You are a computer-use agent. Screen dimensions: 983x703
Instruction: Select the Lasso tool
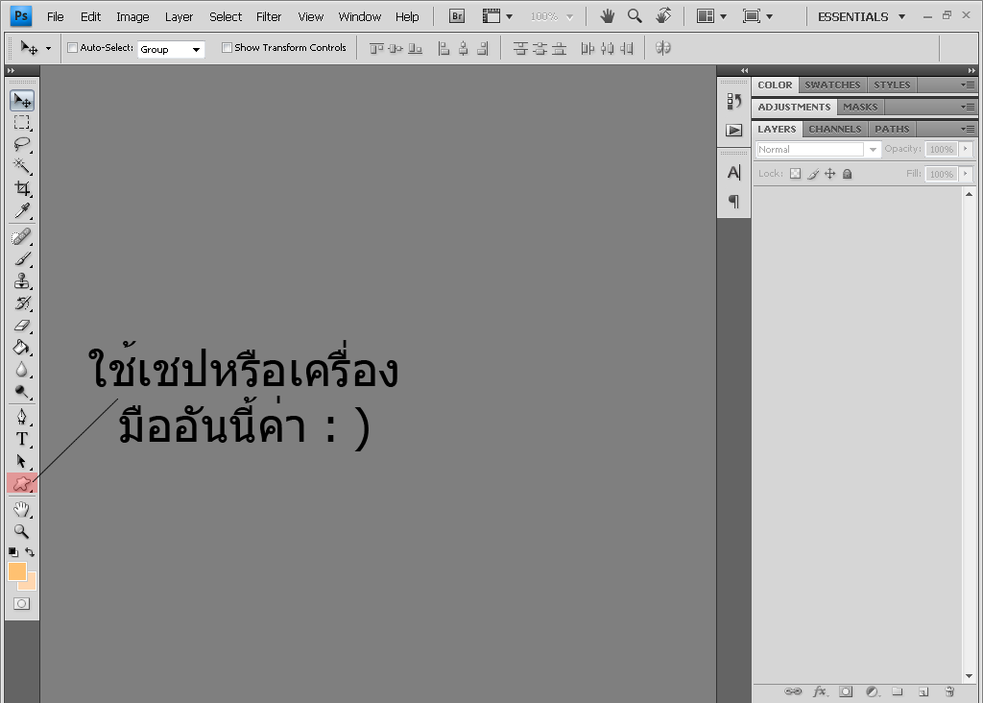pyautogui.click(x=22, y=144)
